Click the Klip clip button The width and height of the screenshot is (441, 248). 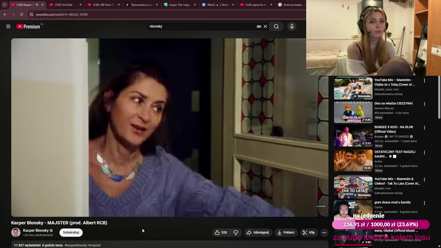(x=309, y=232)
